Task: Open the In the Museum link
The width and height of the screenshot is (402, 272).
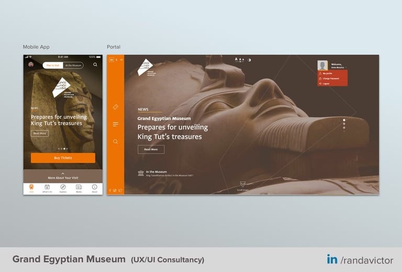Action: (x=157, y=172)
